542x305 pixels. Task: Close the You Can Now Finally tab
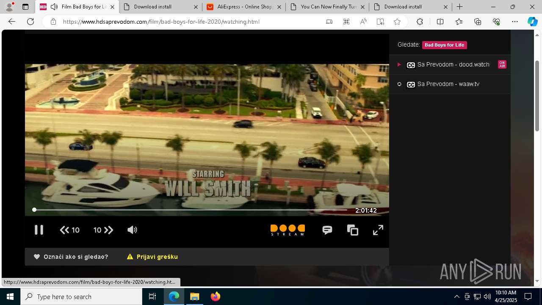point(362,7)
